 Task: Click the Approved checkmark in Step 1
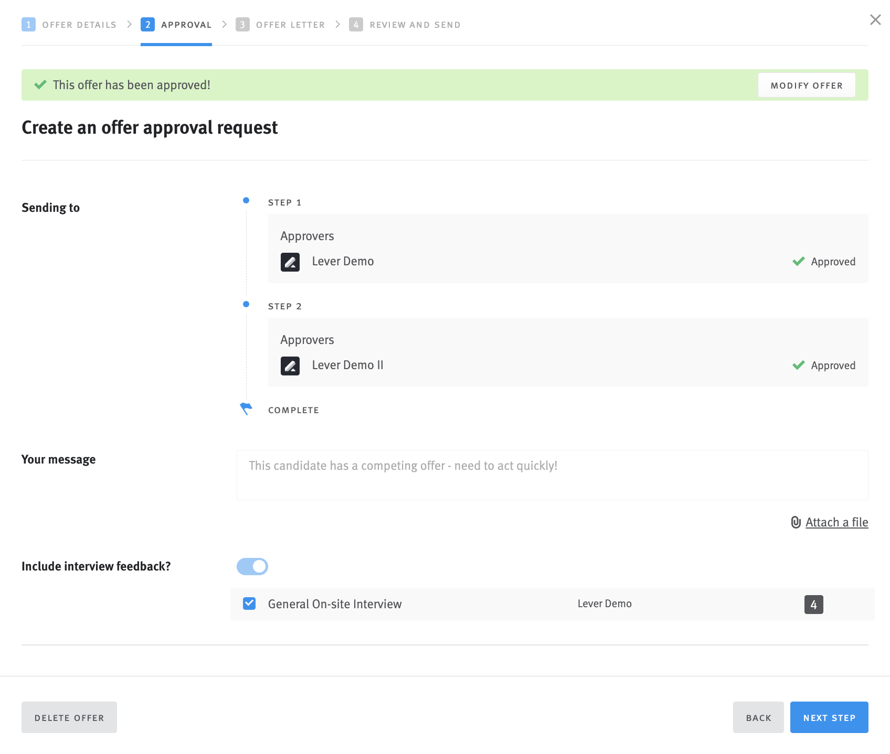[799, 261]
